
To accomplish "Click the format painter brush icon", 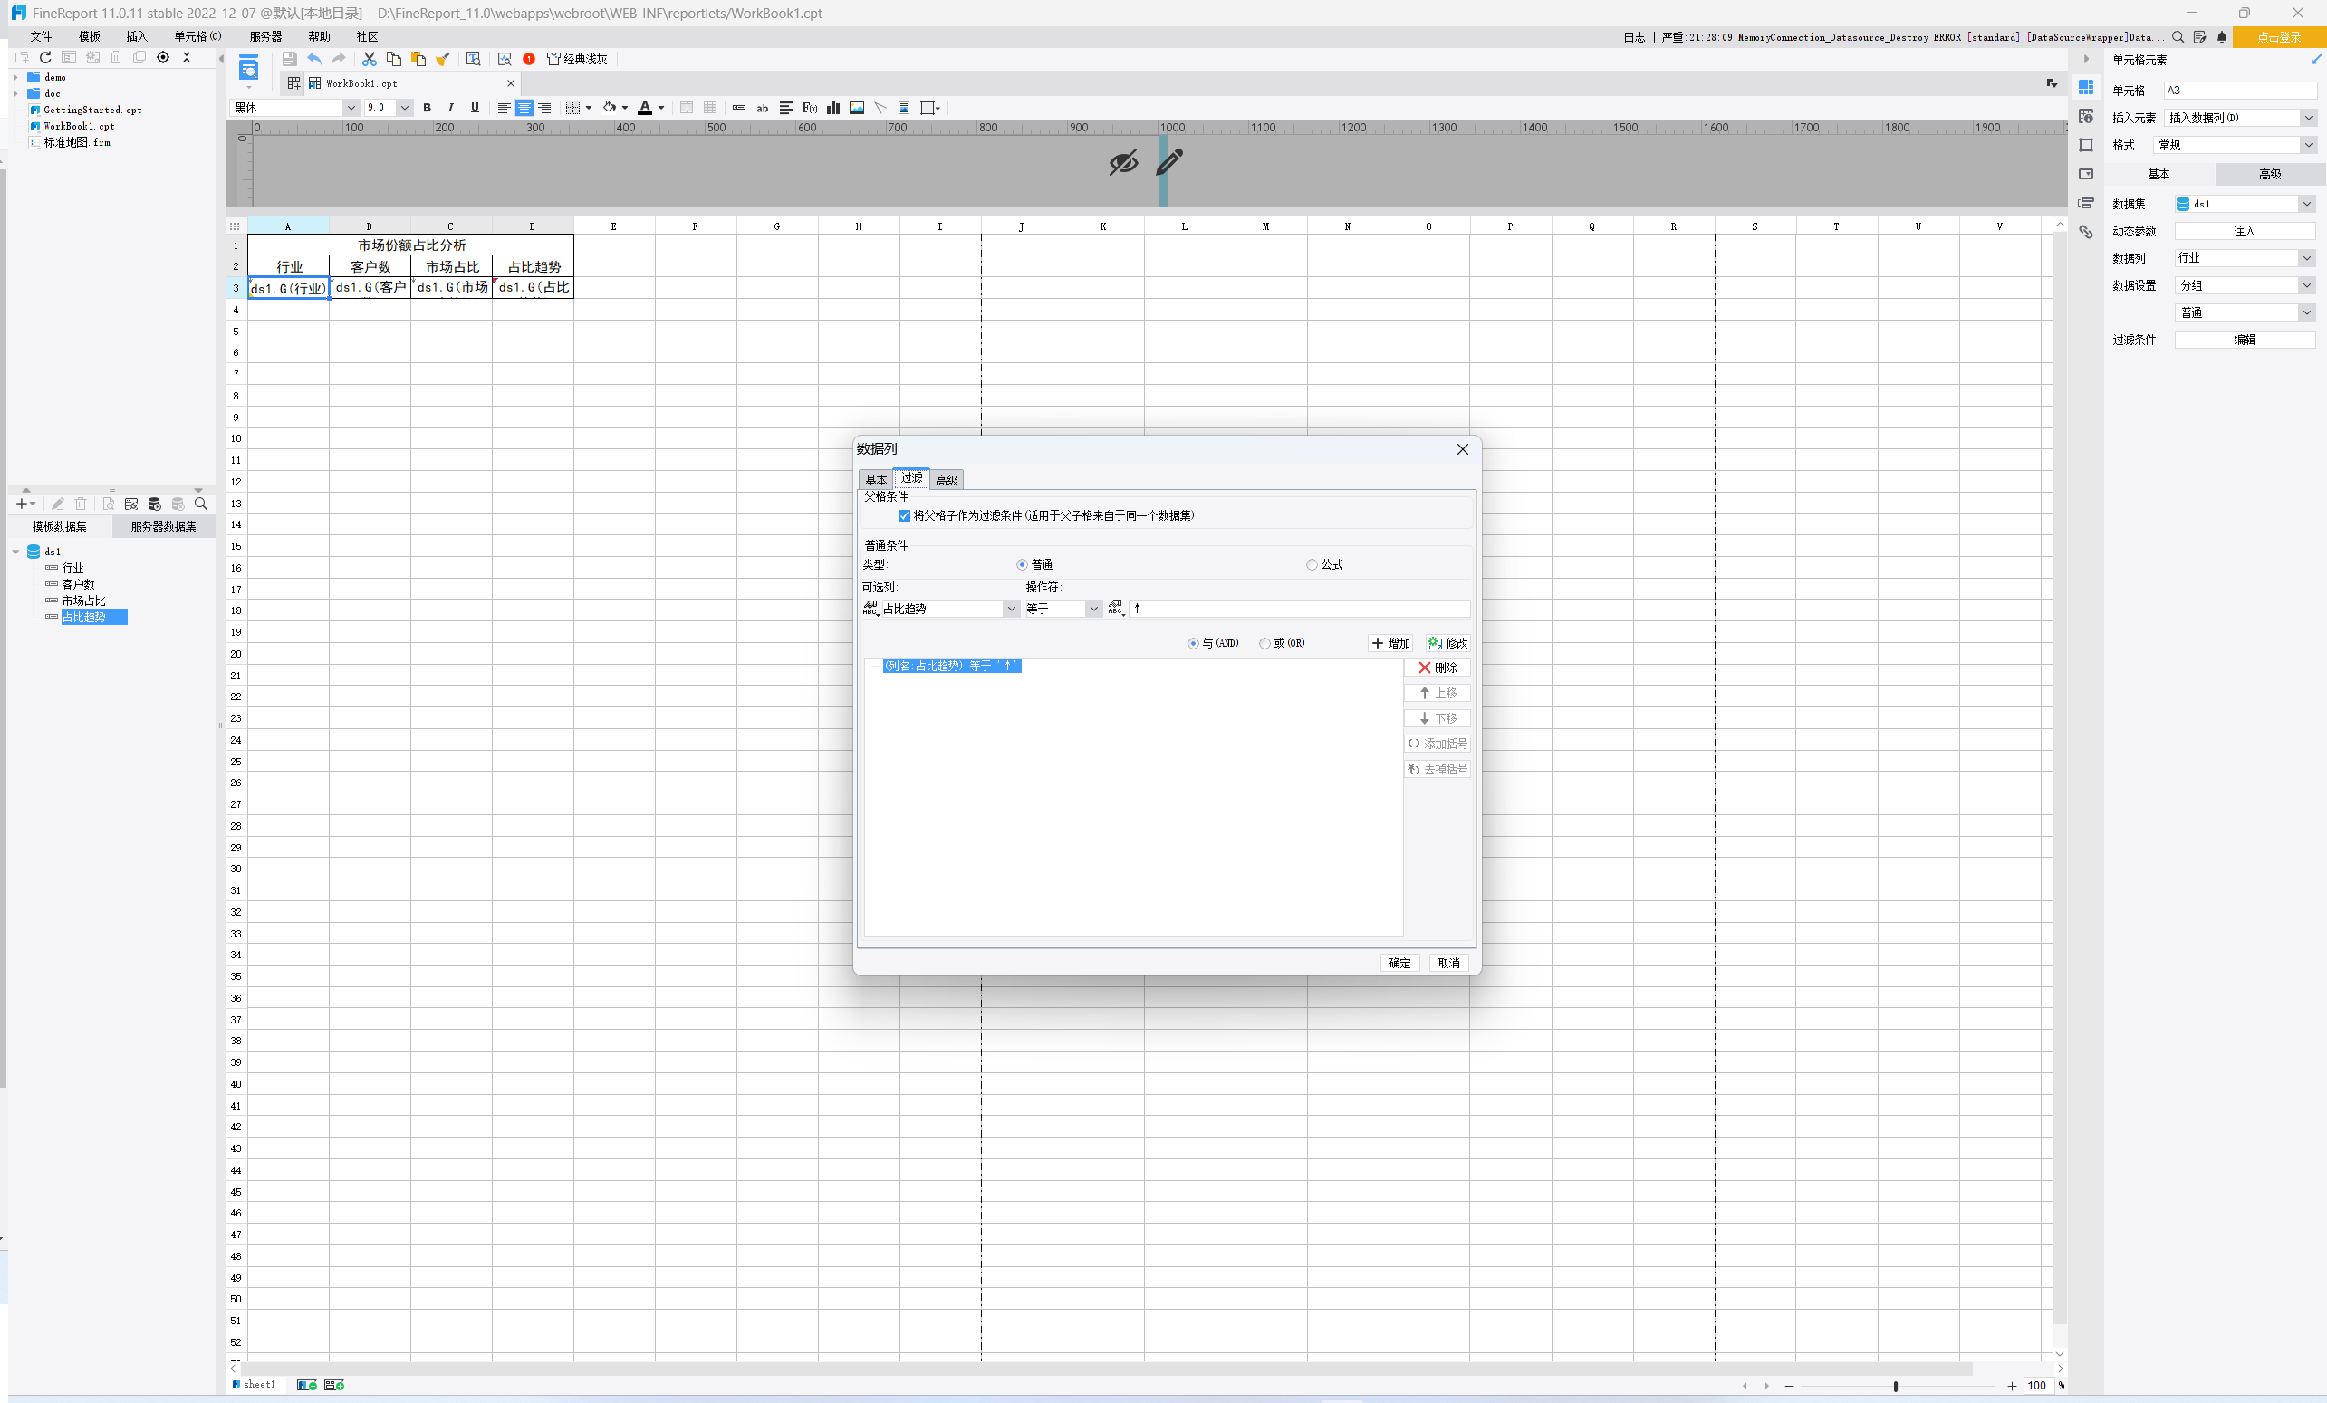I will tap(442, 59).
